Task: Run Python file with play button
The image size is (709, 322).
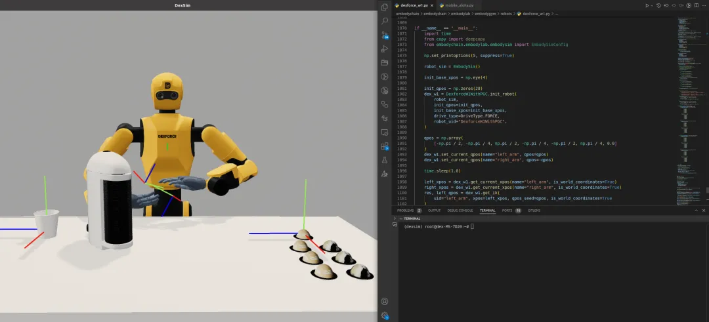Action: tap(647, 5)
